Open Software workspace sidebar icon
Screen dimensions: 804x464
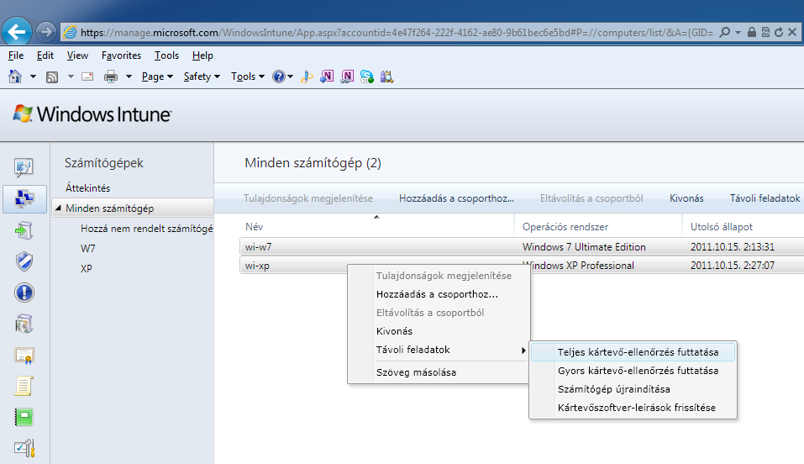[x=24, y=324]
